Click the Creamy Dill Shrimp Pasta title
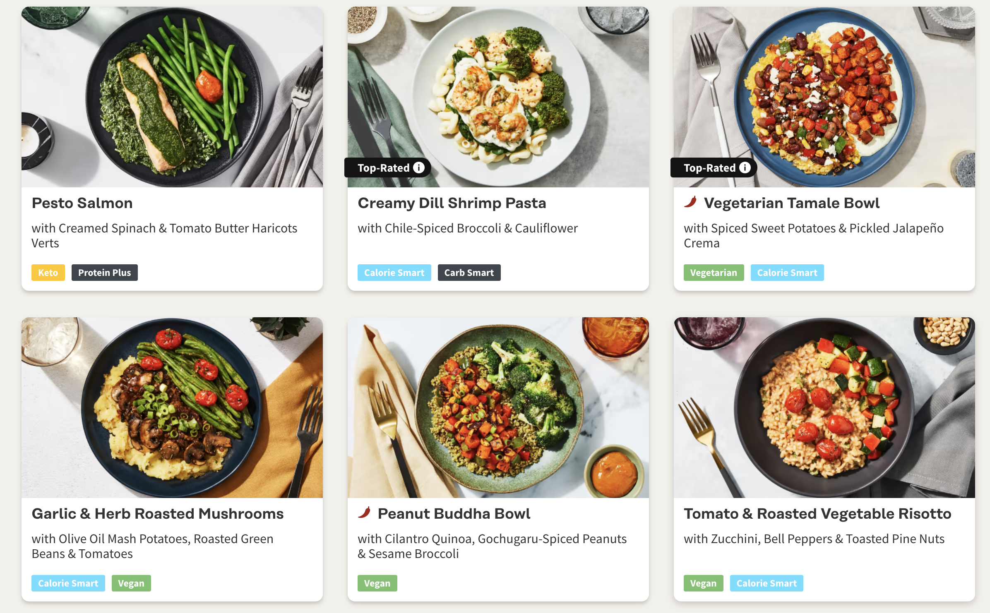Viewport: 990px width, 613px height. pyautogui.click(x=452, y=203)
